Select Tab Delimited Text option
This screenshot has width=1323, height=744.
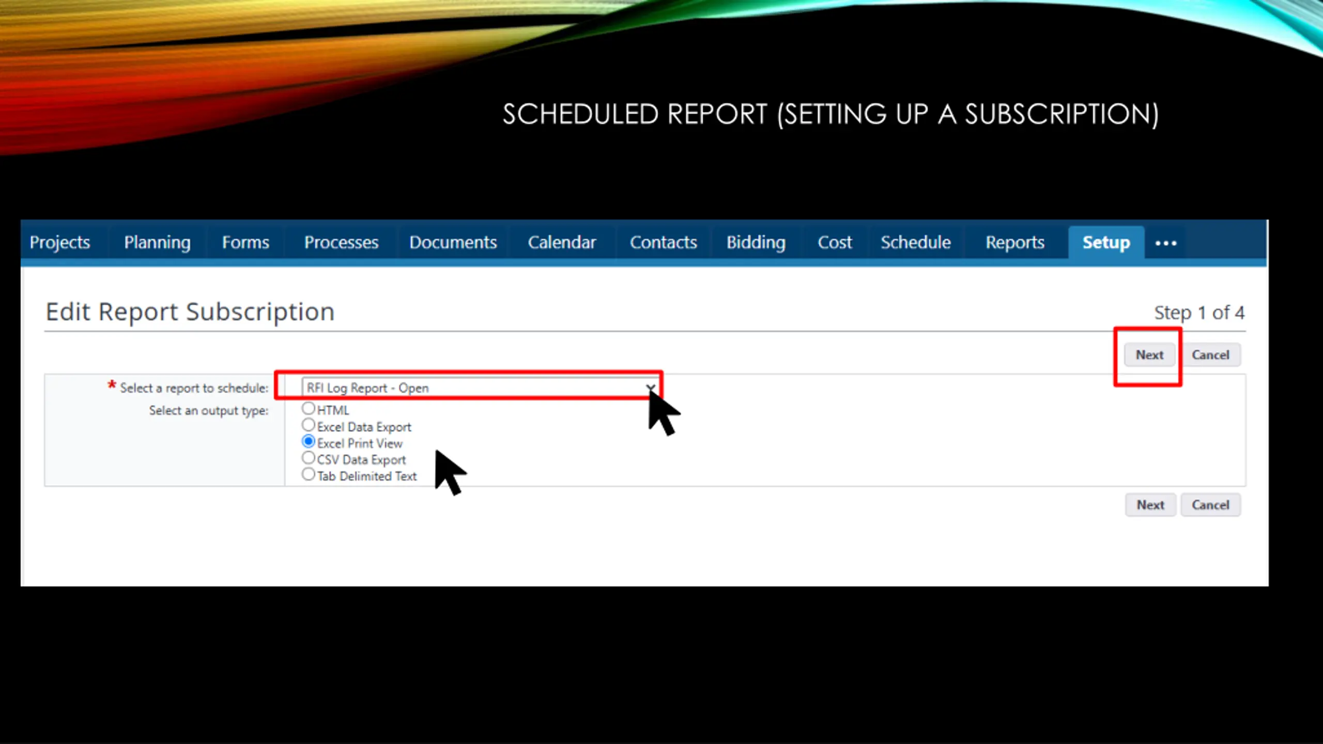point(309,475)
